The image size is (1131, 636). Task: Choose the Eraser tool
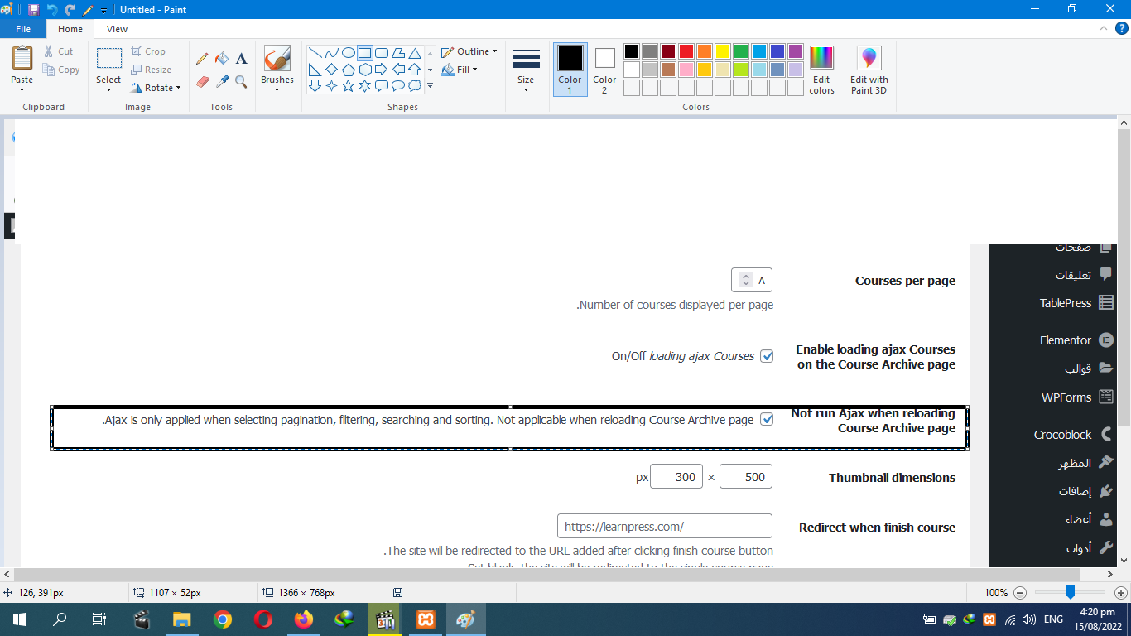[x=202, y=82]
